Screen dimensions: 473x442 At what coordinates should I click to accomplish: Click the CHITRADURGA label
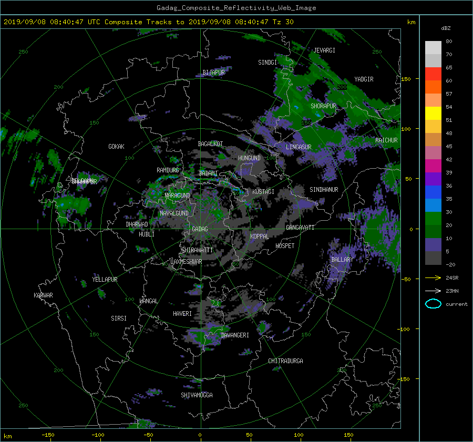click(285, 361)
